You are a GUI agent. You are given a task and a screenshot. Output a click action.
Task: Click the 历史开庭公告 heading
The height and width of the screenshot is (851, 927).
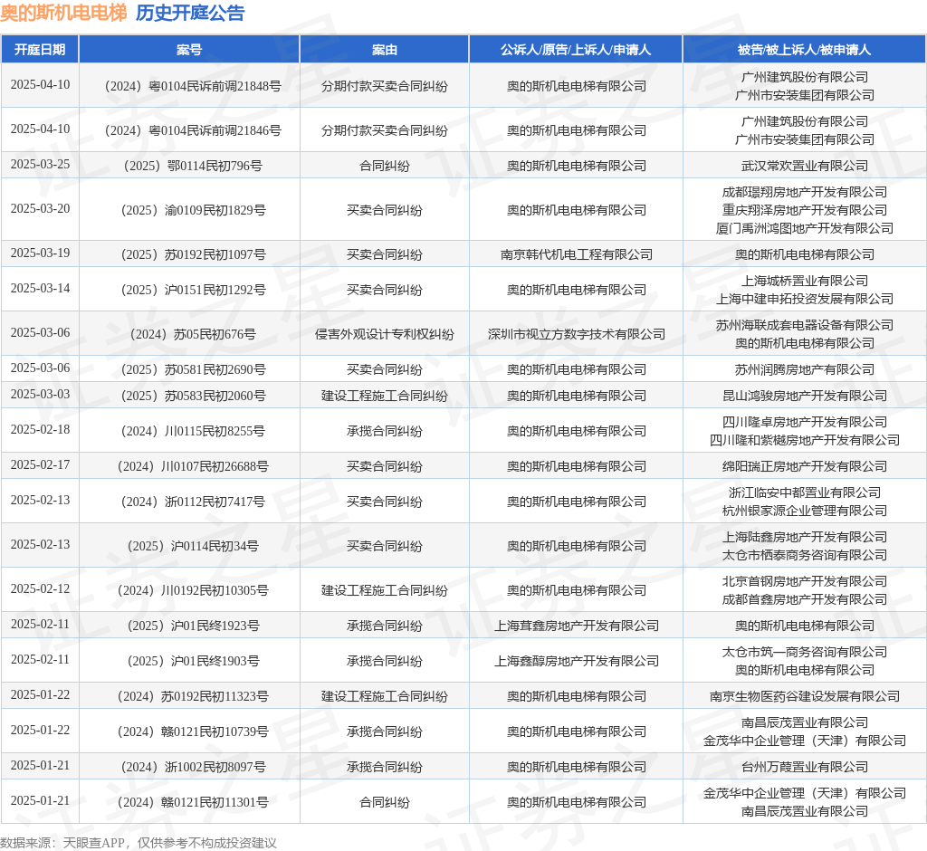[x=190, y=13]
